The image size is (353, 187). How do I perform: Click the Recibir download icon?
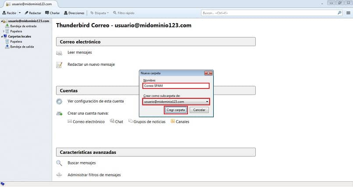coord(4,13)
